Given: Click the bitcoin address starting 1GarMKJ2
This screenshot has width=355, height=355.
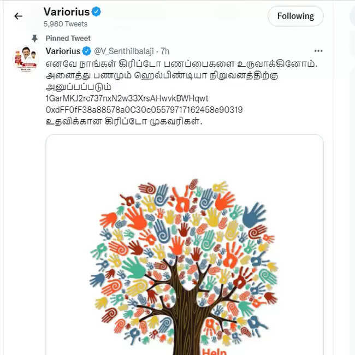Looking at the screenshot, I should [x=127, y=98].
